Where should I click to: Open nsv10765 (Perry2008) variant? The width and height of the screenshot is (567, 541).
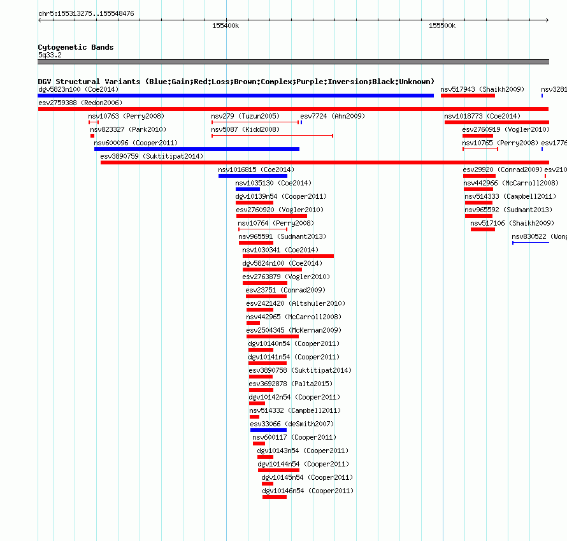coord(500,143)
